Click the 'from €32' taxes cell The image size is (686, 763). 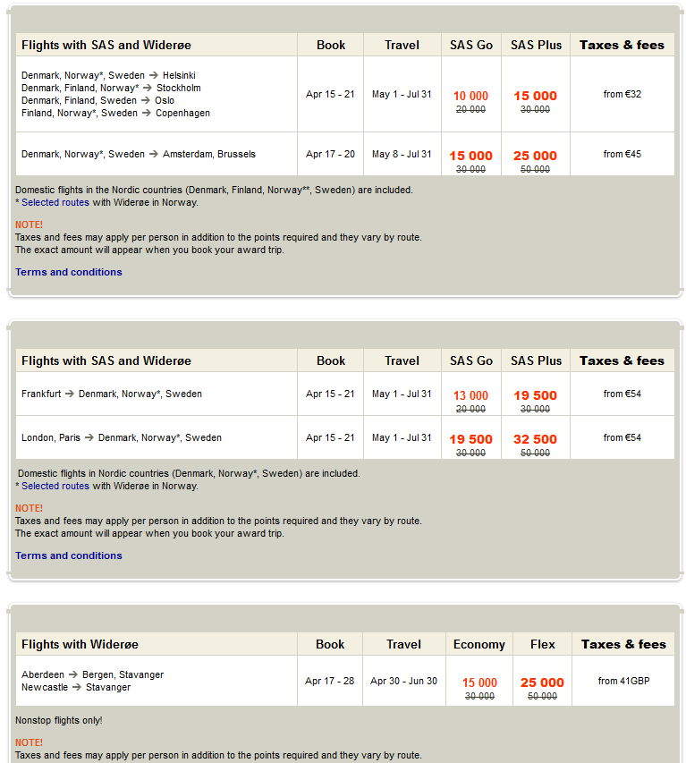point(622,94)
